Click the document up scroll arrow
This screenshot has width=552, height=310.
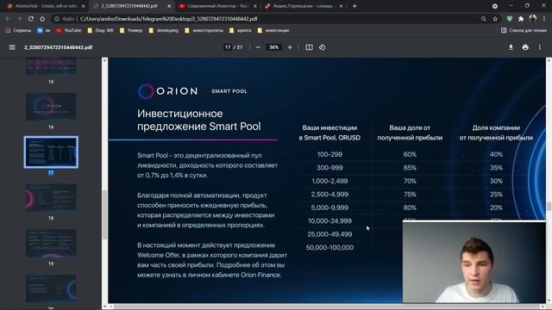549,60
